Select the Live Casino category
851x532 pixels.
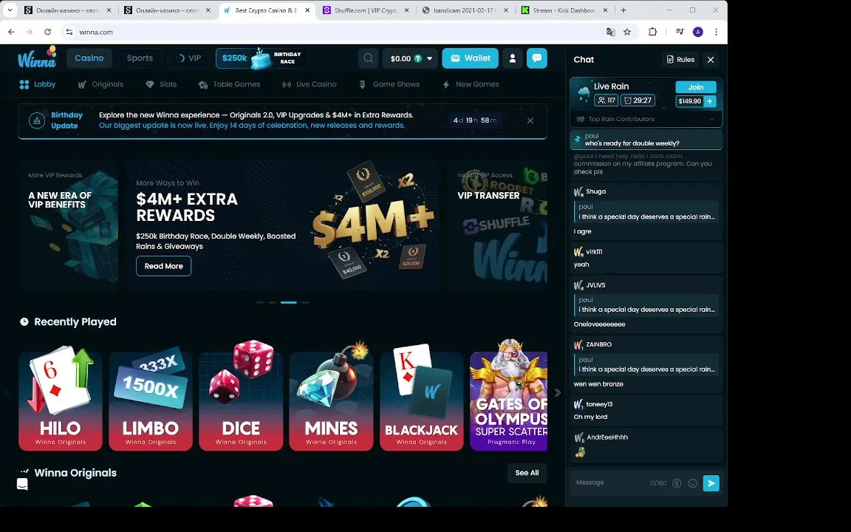click(x=310, y=84)
